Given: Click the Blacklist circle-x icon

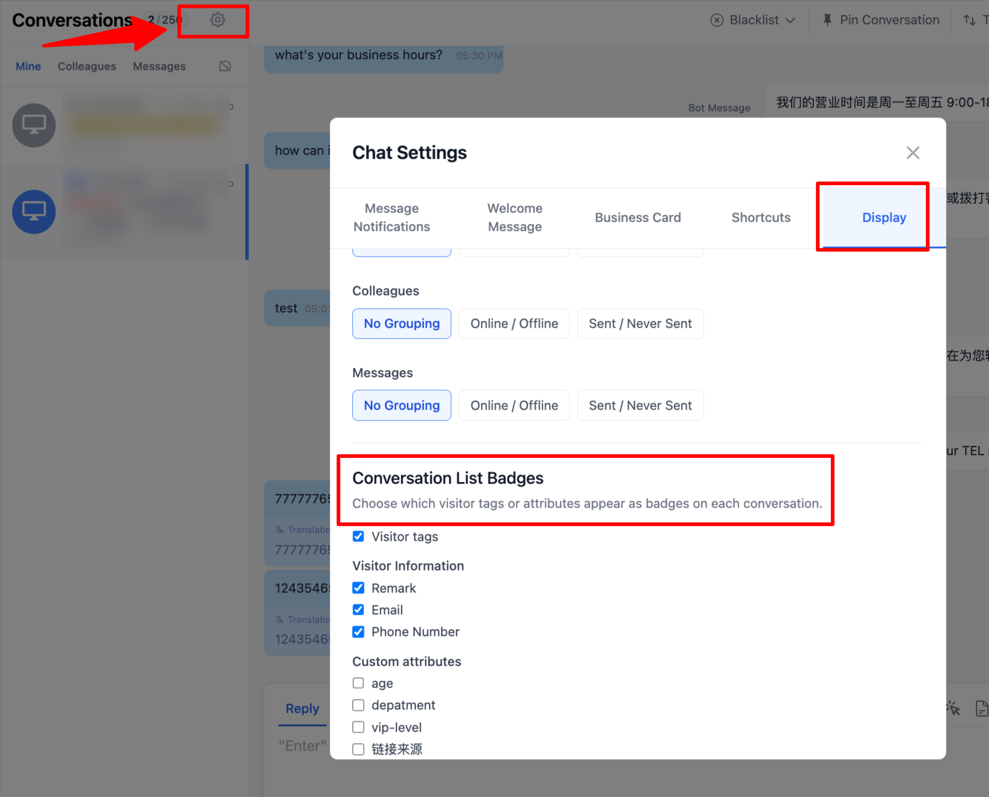Looking at the screenshot, I should (717, 20).
